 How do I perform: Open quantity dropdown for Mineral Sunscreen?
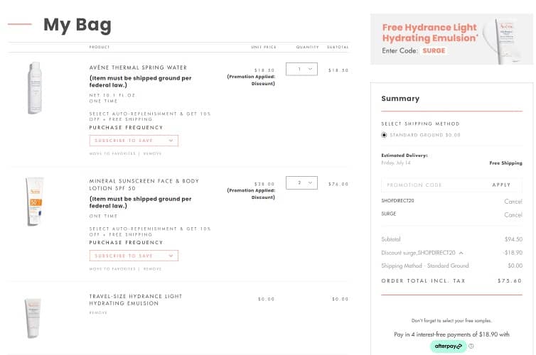(301, 182)
